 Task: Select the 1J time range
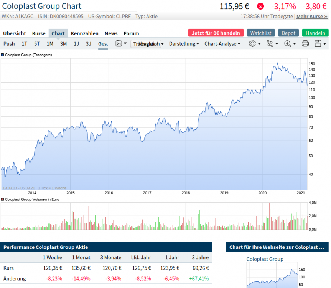pyautogui.click(x=76, y=44)
